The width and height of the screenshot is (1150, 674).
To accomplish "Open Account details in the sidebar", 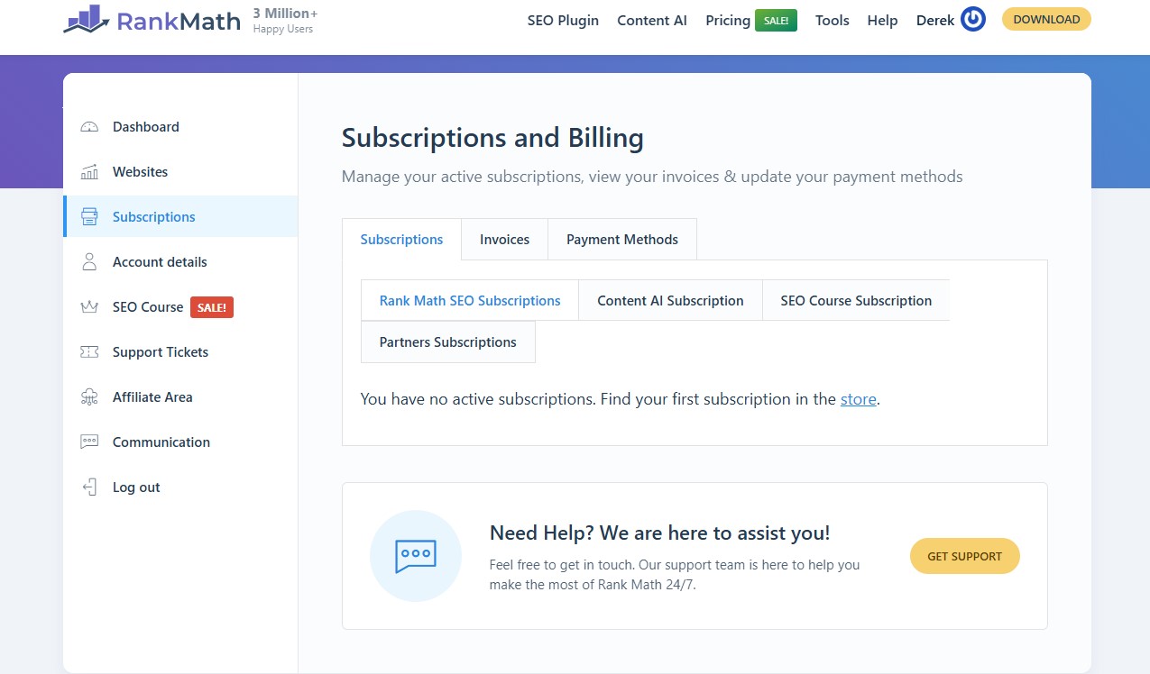I will click(160, 262).
